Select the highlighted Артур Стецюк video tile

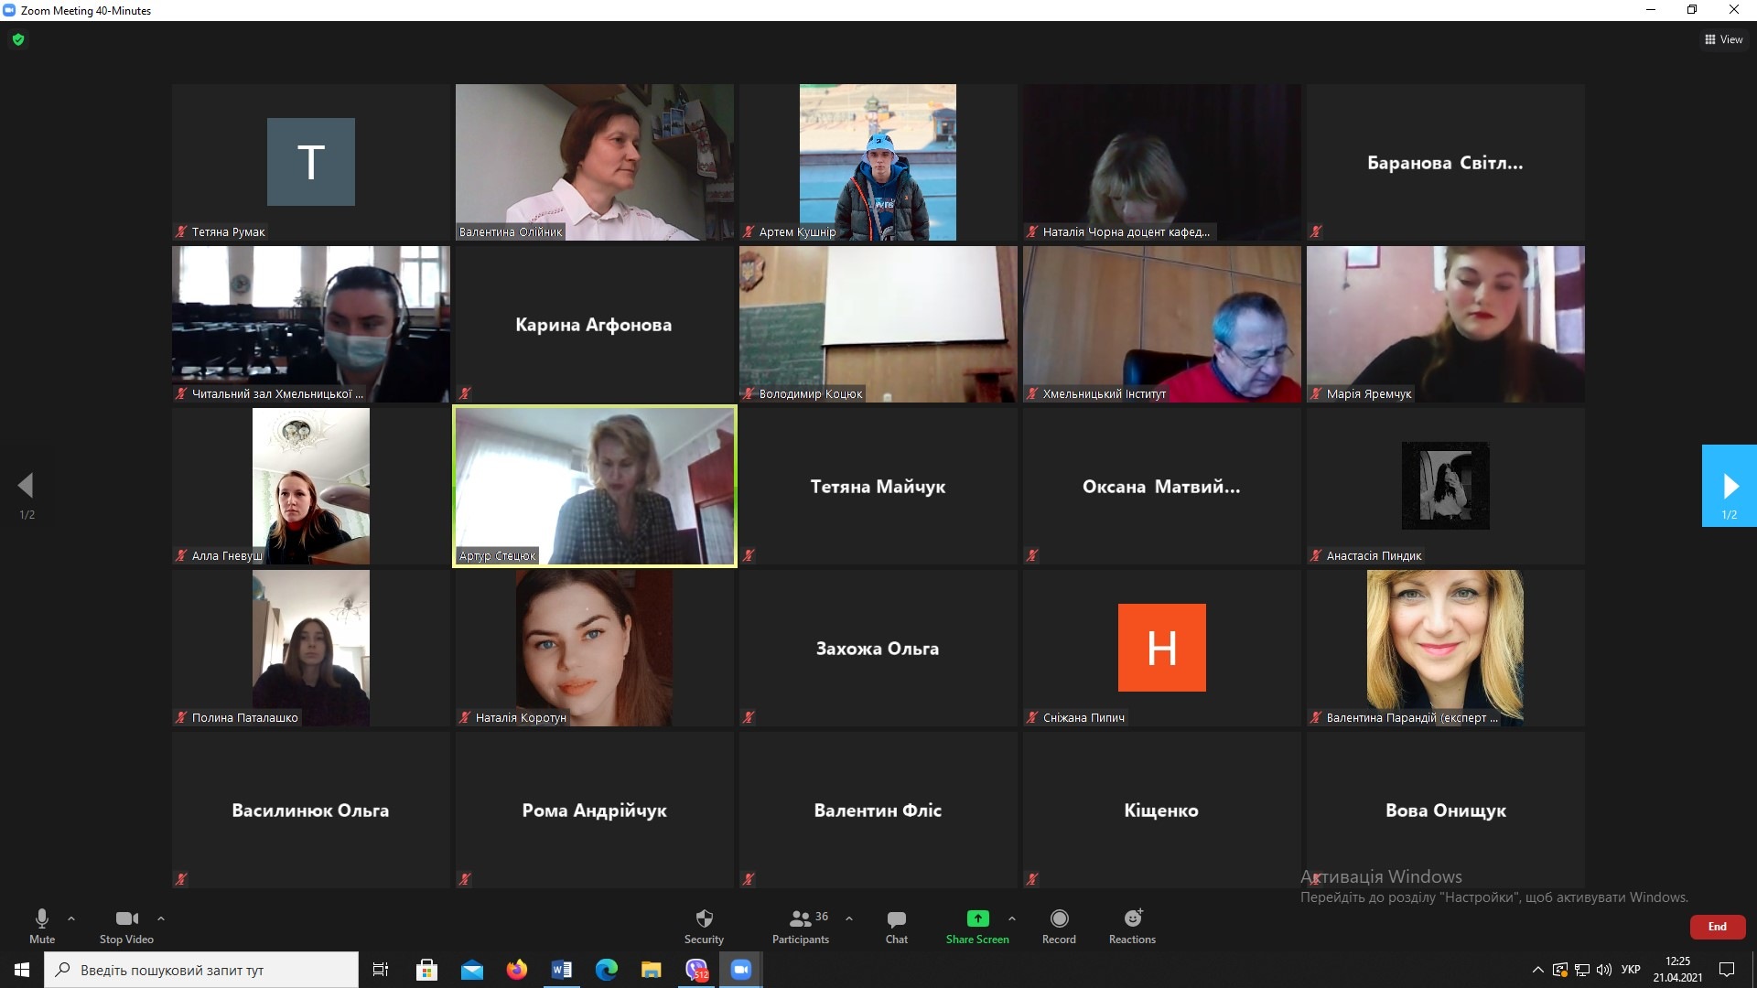[x=595, y=486]
